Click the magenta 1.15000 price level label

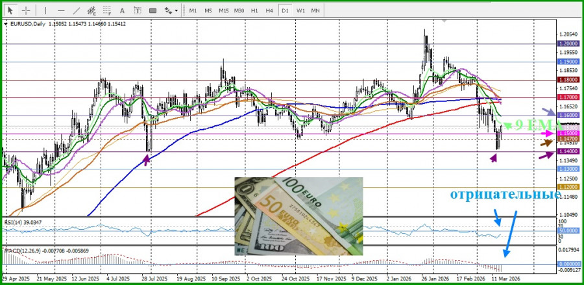tap(567, 133)
